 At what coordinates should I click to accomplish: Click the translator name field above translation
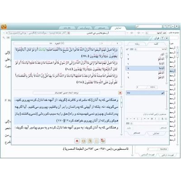67,93
